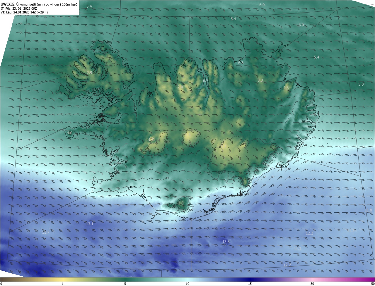Viewport: 375px width, 286px height.
Task: Click the 2.9 value in the Westfjords
Action: pyautogui.click(x=89, y=73)
